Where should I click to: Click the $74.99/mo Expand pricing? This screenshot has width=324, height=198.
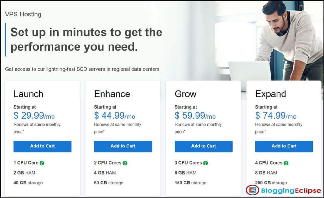(x=276, y=116)
